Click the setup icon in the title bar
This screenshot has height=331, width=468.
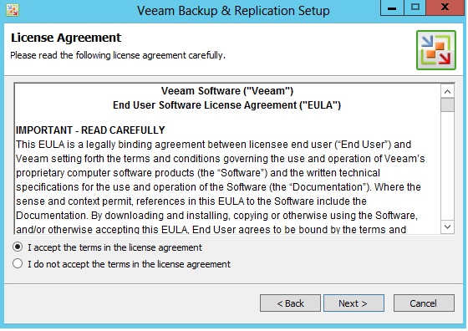pyautogui.click(x=13, y=10)
